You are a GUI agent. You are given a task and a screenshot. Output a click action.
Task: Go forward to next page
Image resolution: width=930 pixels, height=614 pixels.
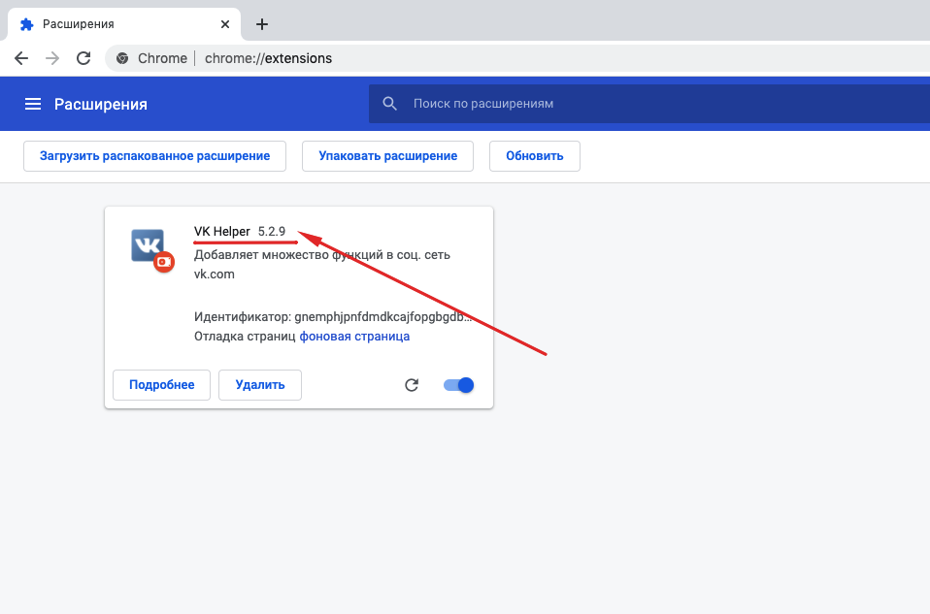pos(52,58)
